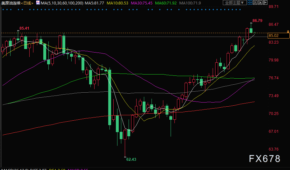Click the 美原油连续 instrument title

coord(11,3)
